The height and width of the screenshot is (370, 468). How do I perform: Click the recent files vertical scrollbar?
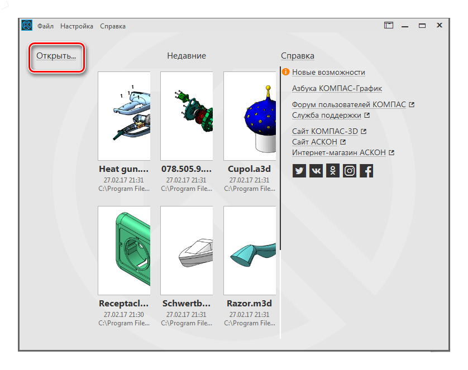coord(280,167)
